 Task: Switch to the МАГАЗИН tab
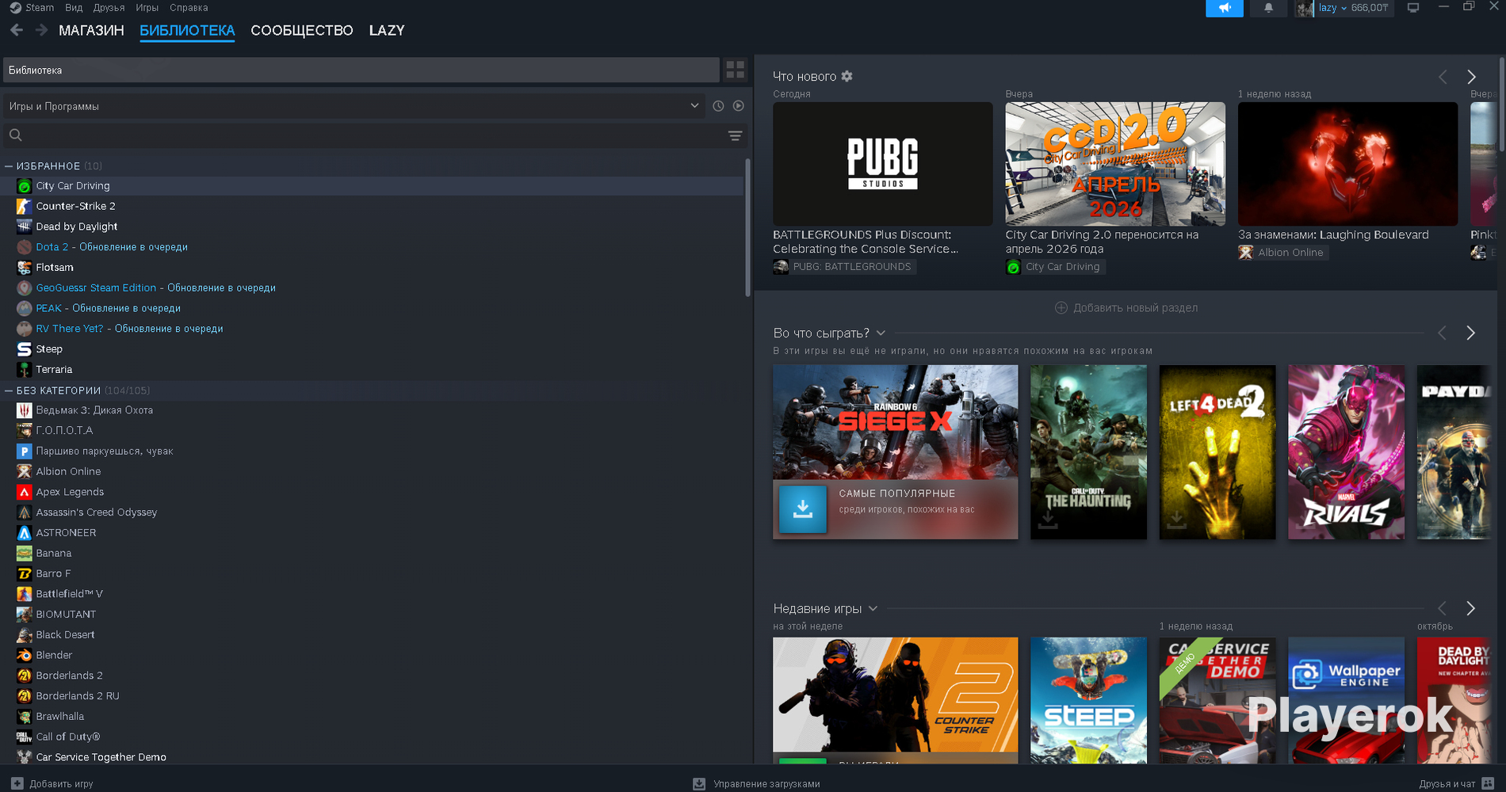coord(91,31)
